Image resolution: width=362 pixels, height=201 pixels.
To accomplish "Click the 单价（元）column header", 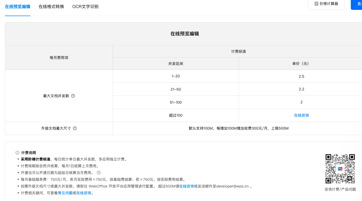I will 301,64.
